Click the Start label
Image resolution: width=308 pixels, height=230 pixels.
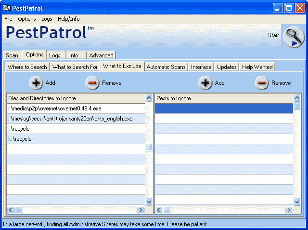point(273,35)
